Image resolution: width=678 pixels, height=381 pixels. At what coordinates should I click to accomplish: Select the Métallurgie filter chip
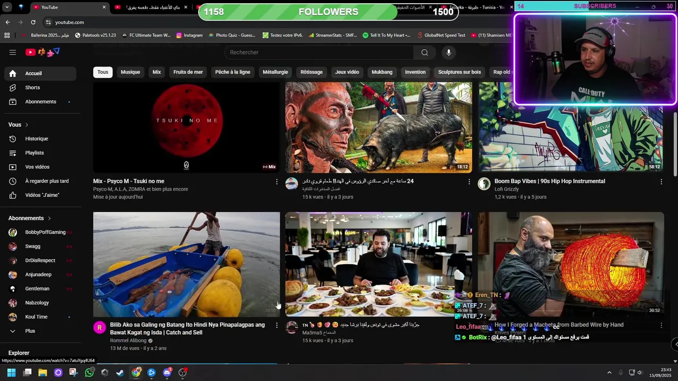tap(275, 72)
